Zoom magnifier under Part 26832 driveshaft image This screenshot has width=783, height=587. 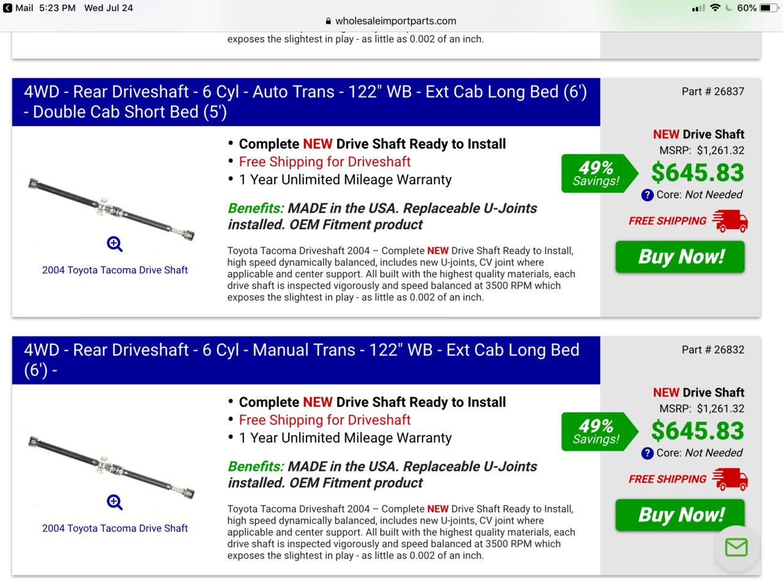(x=115, y=502)
